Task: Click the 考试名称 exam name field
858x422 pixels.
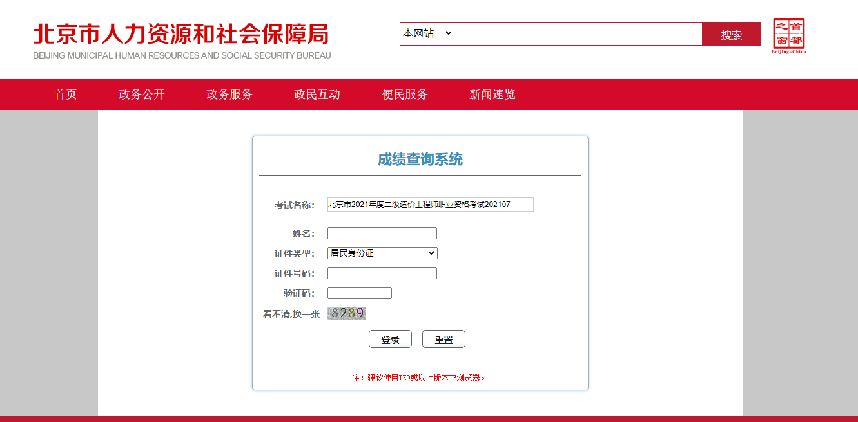Action: point(430,205)
